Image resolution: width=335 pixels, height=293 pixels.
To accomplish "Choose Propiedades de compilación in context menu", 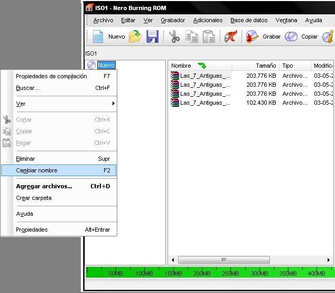I will click(x=59, y=76).
